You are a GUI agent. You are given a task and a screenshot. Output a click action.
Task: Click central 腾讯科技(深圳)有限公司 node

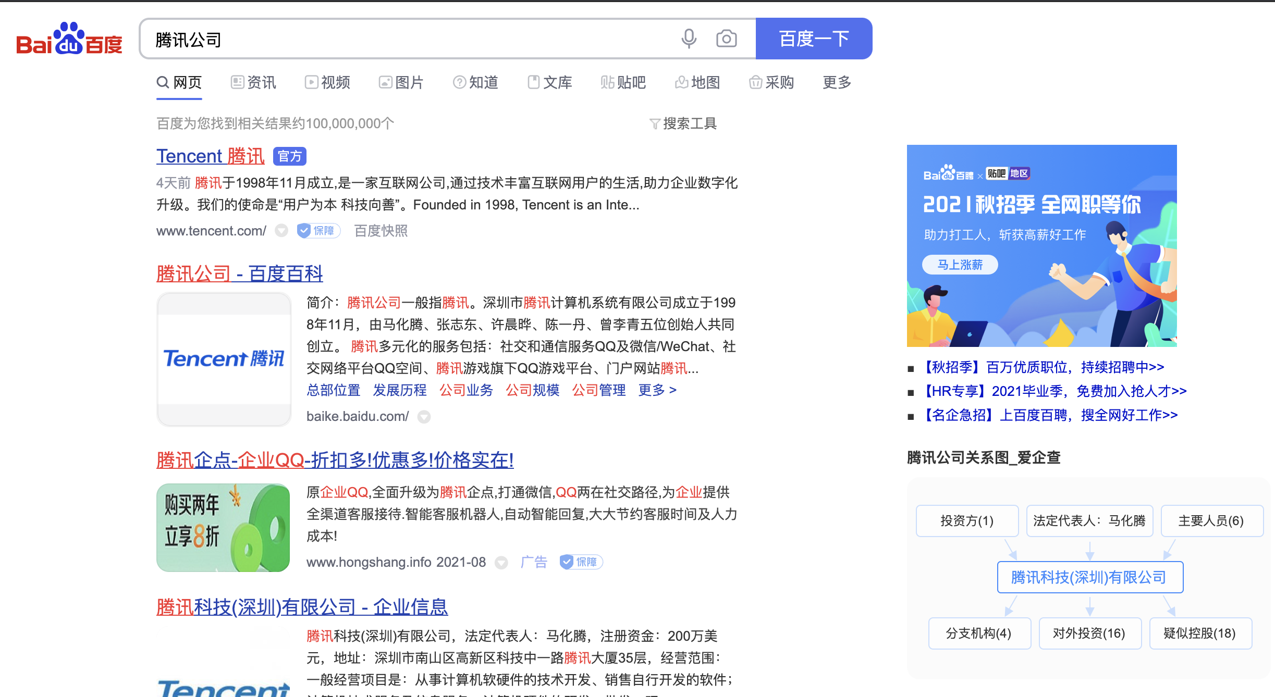(1090, 577)
